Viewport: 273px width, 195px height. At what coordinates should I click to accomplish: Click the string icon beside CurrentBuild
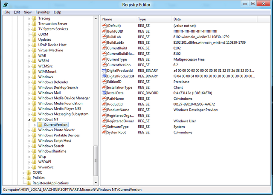[104, 48]
